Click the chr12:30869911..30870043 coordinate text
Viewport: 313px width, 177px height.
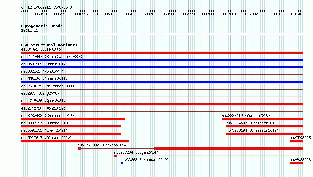pos(46,7)
